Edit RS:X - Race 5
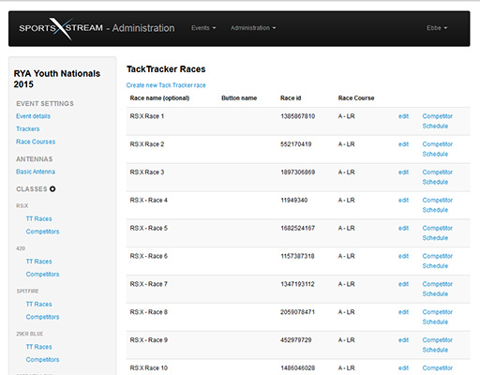Screen dimensions: 480x375 [403, 228]
